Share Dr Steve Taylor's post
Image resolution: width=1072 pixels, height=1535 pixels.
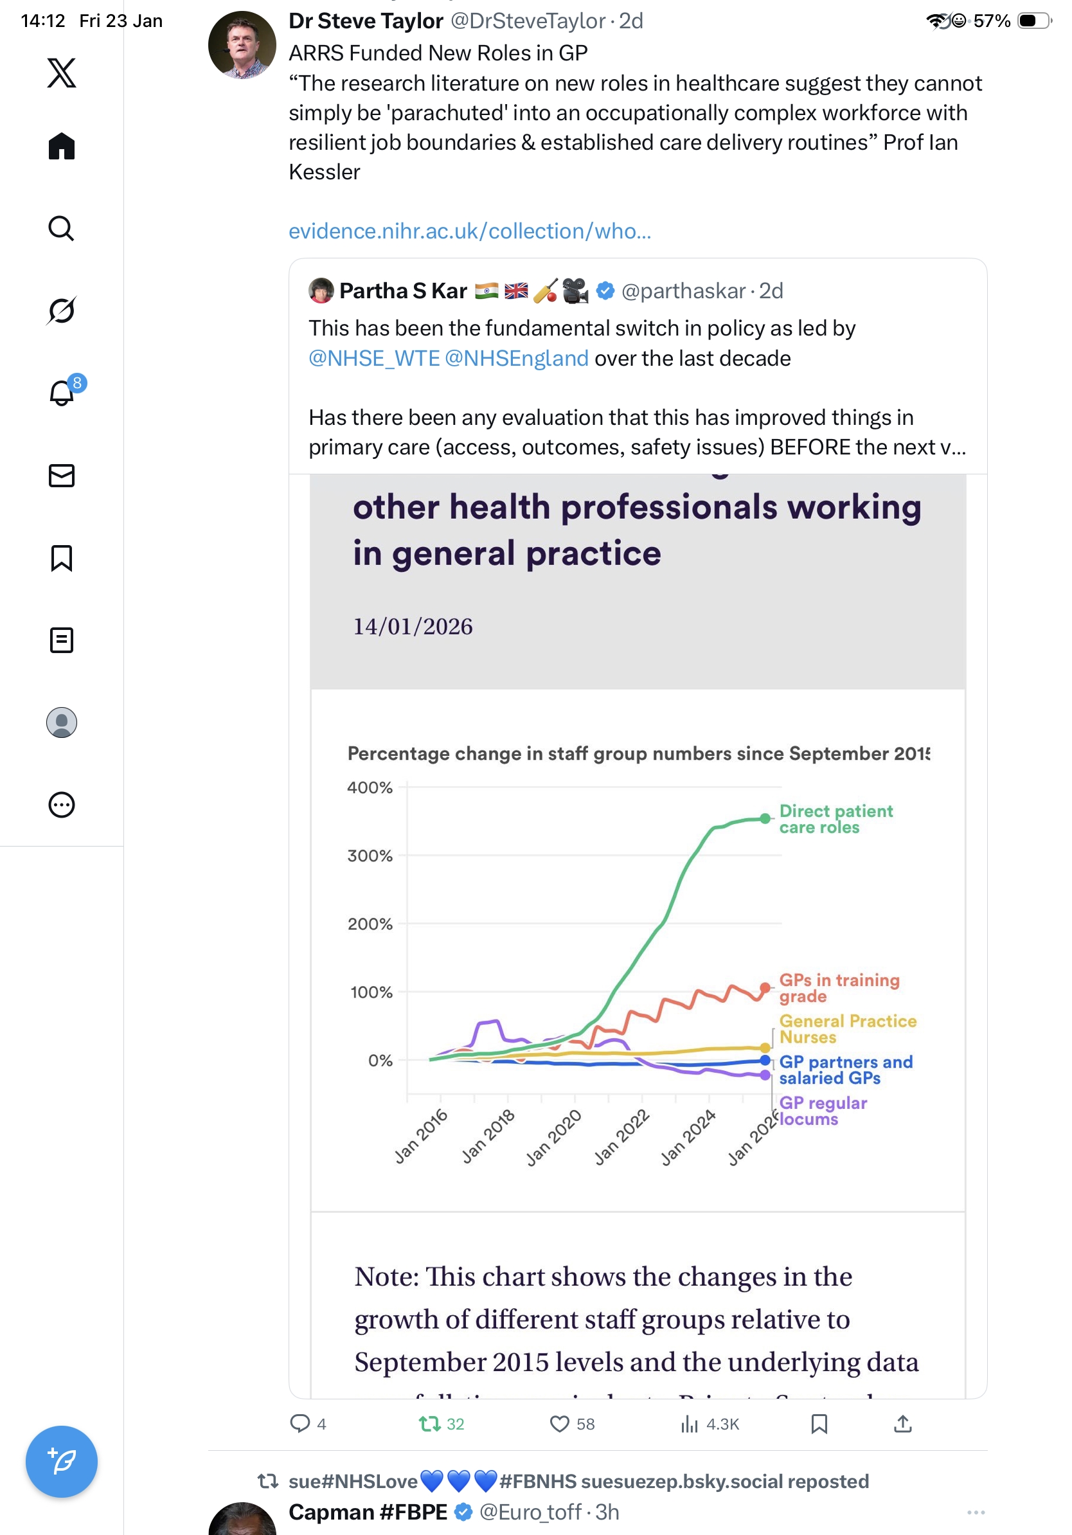(x=902, y=1424)
